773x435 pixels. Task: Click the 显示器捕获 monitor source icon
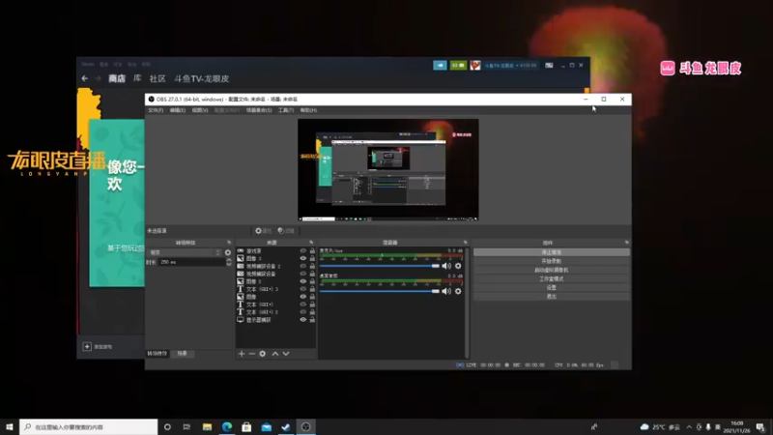click(x=241, y=320)
